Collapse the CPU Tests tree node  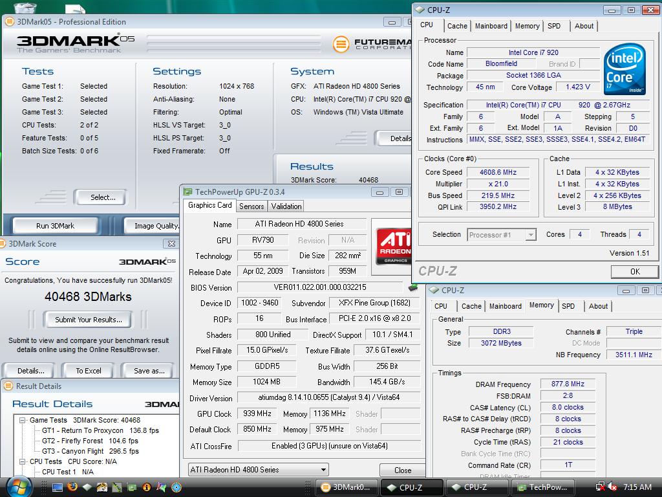point(22,461)
